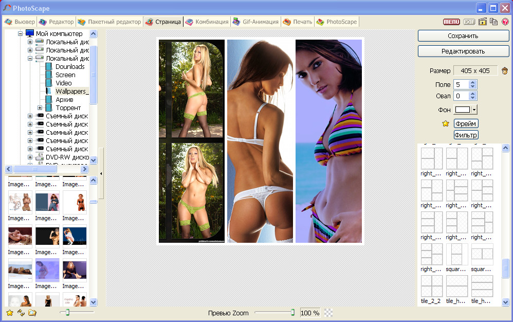Select the Wallpapers_ folder in tree

click(72, 91)
